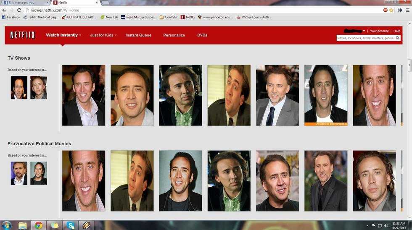The image size is (412, 230).
Task: Open the Windows Start menu
Action: point(7,225)
